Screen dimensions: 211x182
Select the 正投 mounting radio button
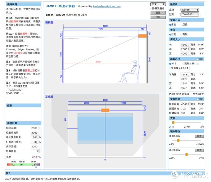point(182,25)
